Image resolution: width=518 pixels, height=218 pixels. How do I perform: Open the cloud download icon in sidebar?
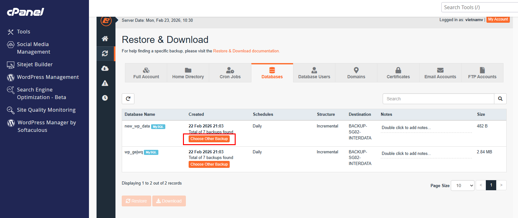[x=105, y=68]
